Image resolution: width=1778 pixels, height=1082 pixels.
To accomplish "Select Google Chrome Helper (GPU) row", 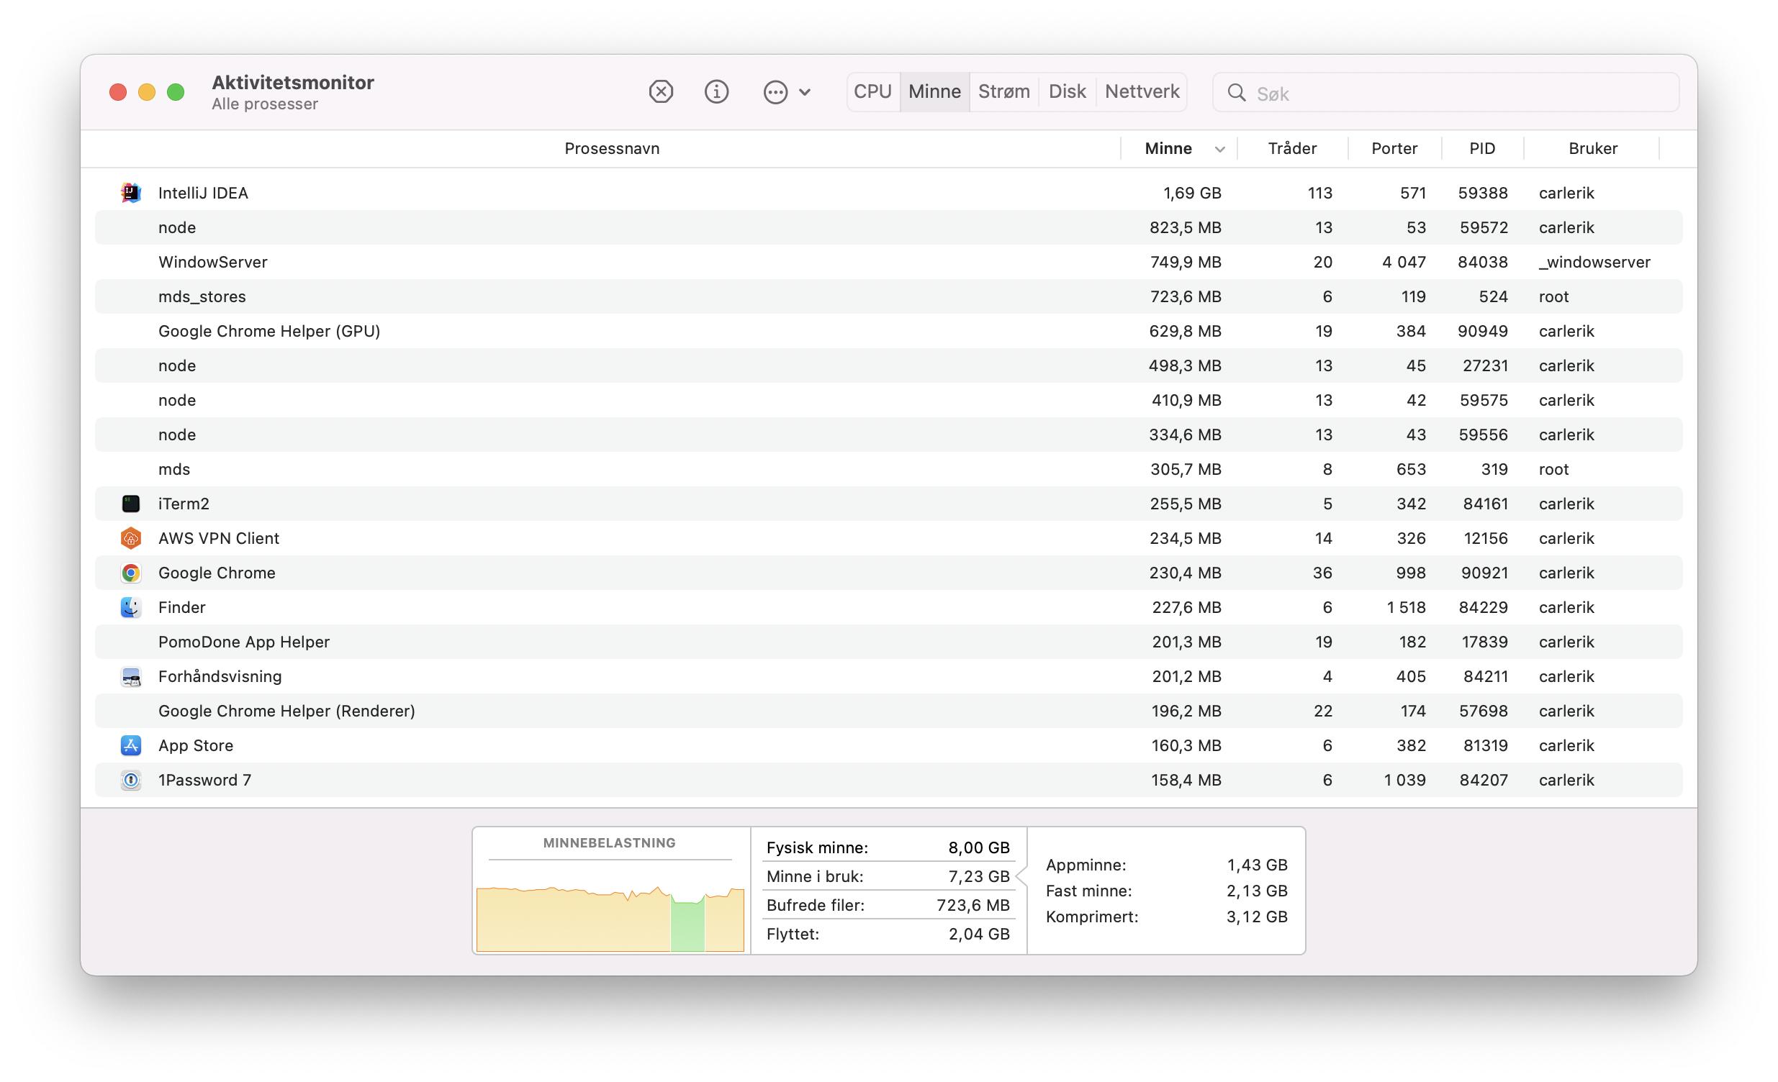I will (888, 331).
